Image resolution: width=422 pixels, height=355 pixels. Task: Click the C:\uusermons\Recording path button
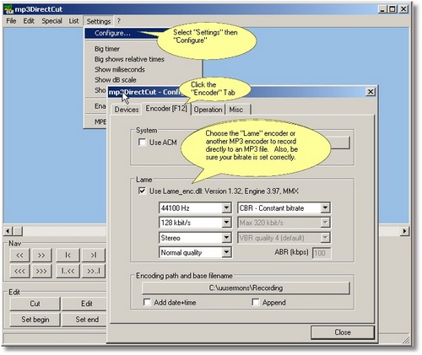[246, 288]
